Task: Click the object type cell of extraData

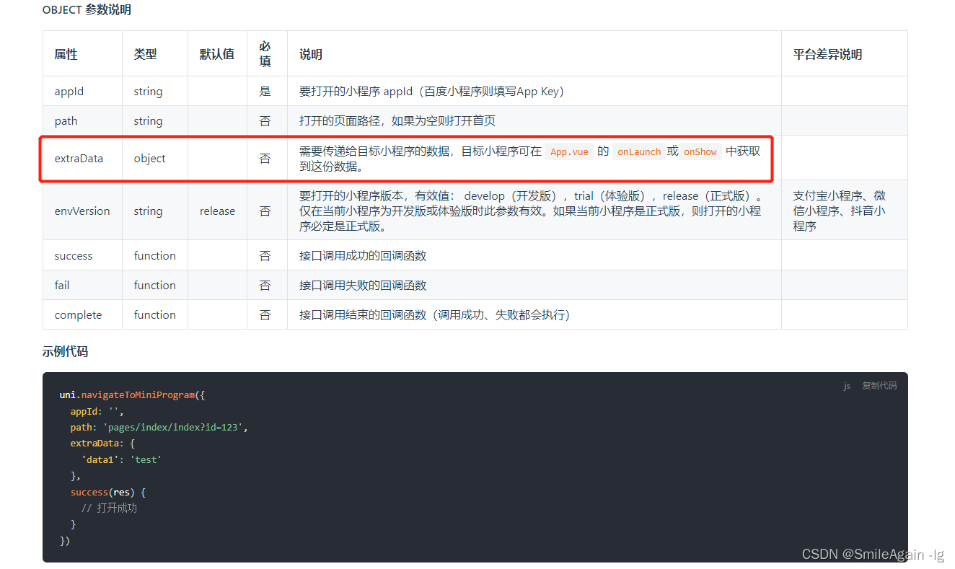Action: click(x=155, y=158)
